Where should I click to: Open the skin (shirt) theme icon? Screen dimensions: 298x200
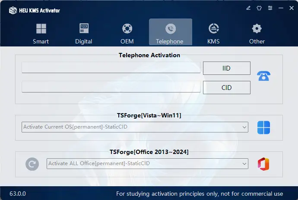coord(259,8)
